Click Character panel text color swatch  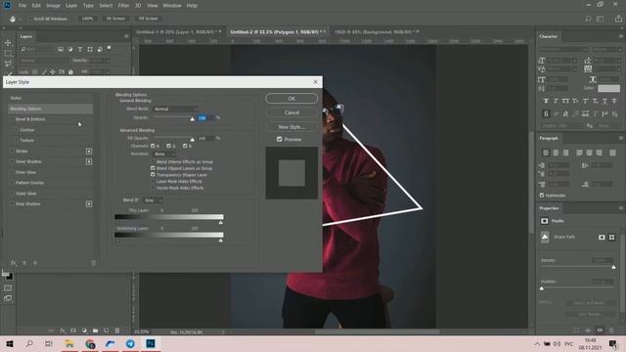click(608, 89)
